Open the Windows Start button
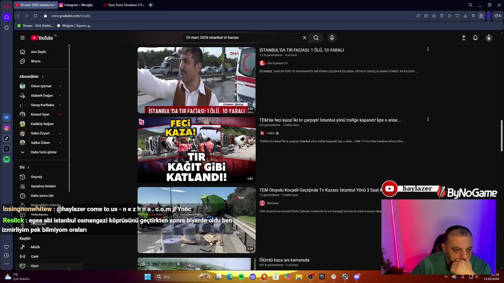 coord(147,277)
